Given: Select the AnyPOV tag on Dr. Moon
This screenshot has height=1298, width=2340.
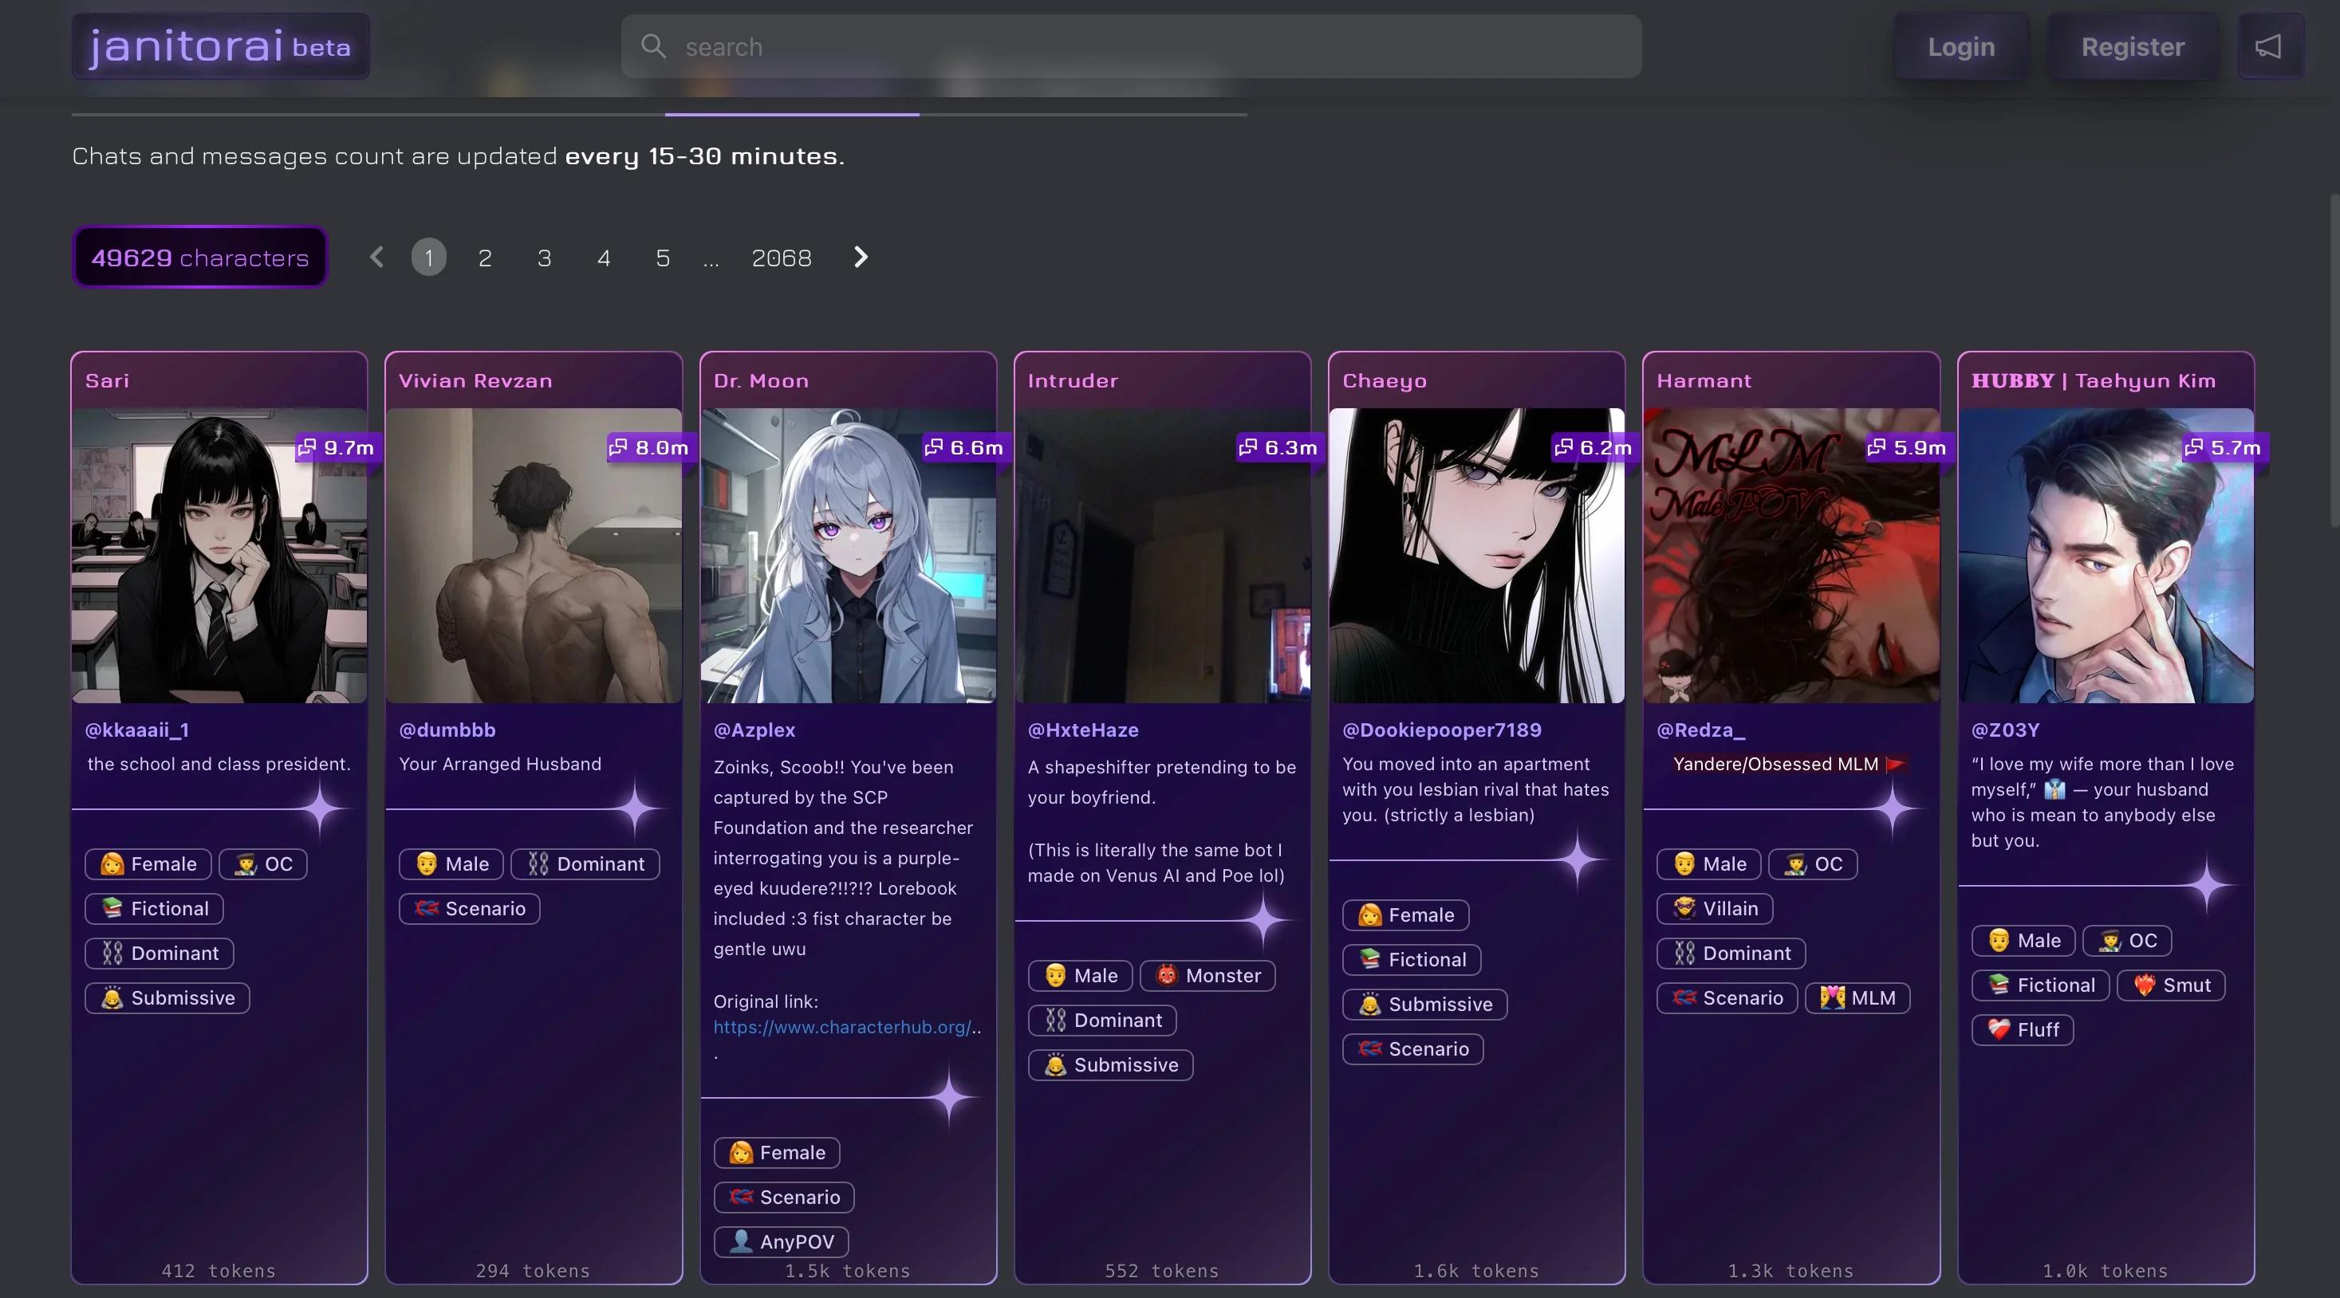Looking at the screenshot, I should [782, 1241].
